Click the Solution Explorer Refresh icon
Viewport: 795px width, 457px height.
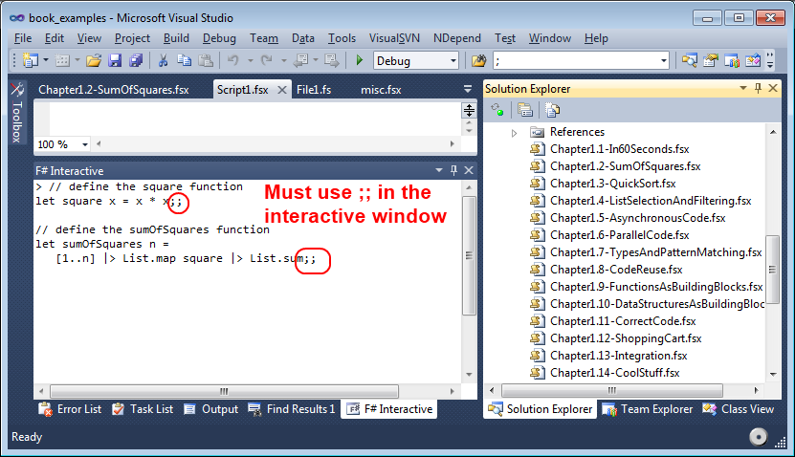pos(497,109)
